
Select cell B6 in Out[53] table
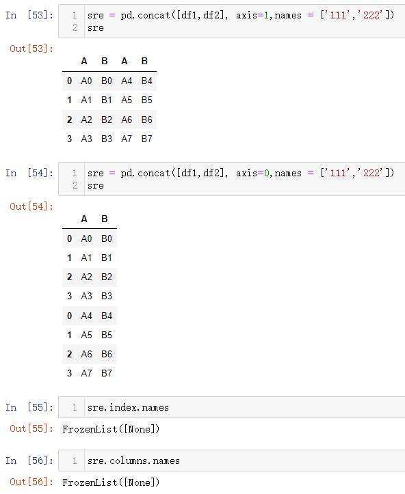[146, 120]
